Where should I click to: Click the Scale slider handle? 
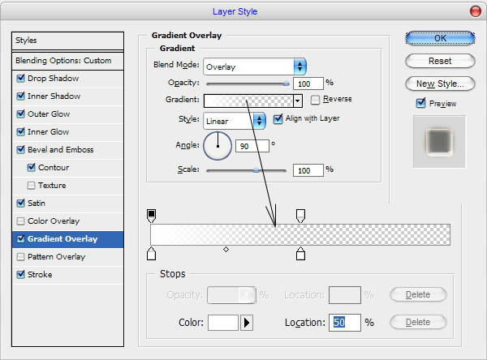coord(256,170)
